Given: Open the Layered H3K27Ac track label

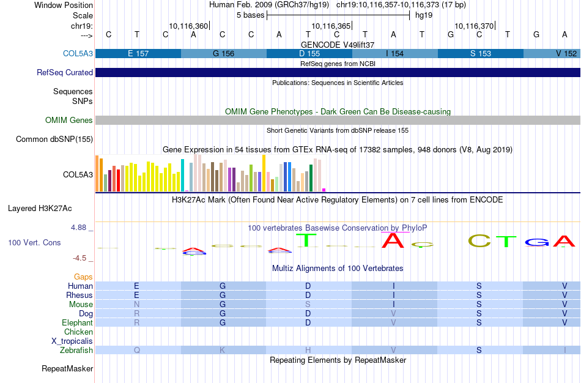Looking at the screenshot, I should click(x=40, y=209).
